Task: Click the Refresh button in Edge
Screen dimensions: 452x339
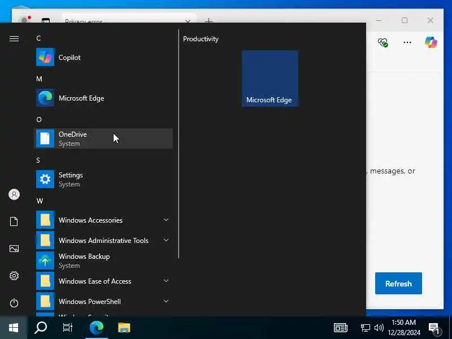Action: (398, 284)
